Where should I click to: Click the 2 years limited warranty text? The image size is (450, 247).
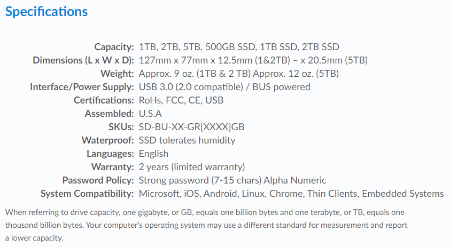[x=192, y=167]
